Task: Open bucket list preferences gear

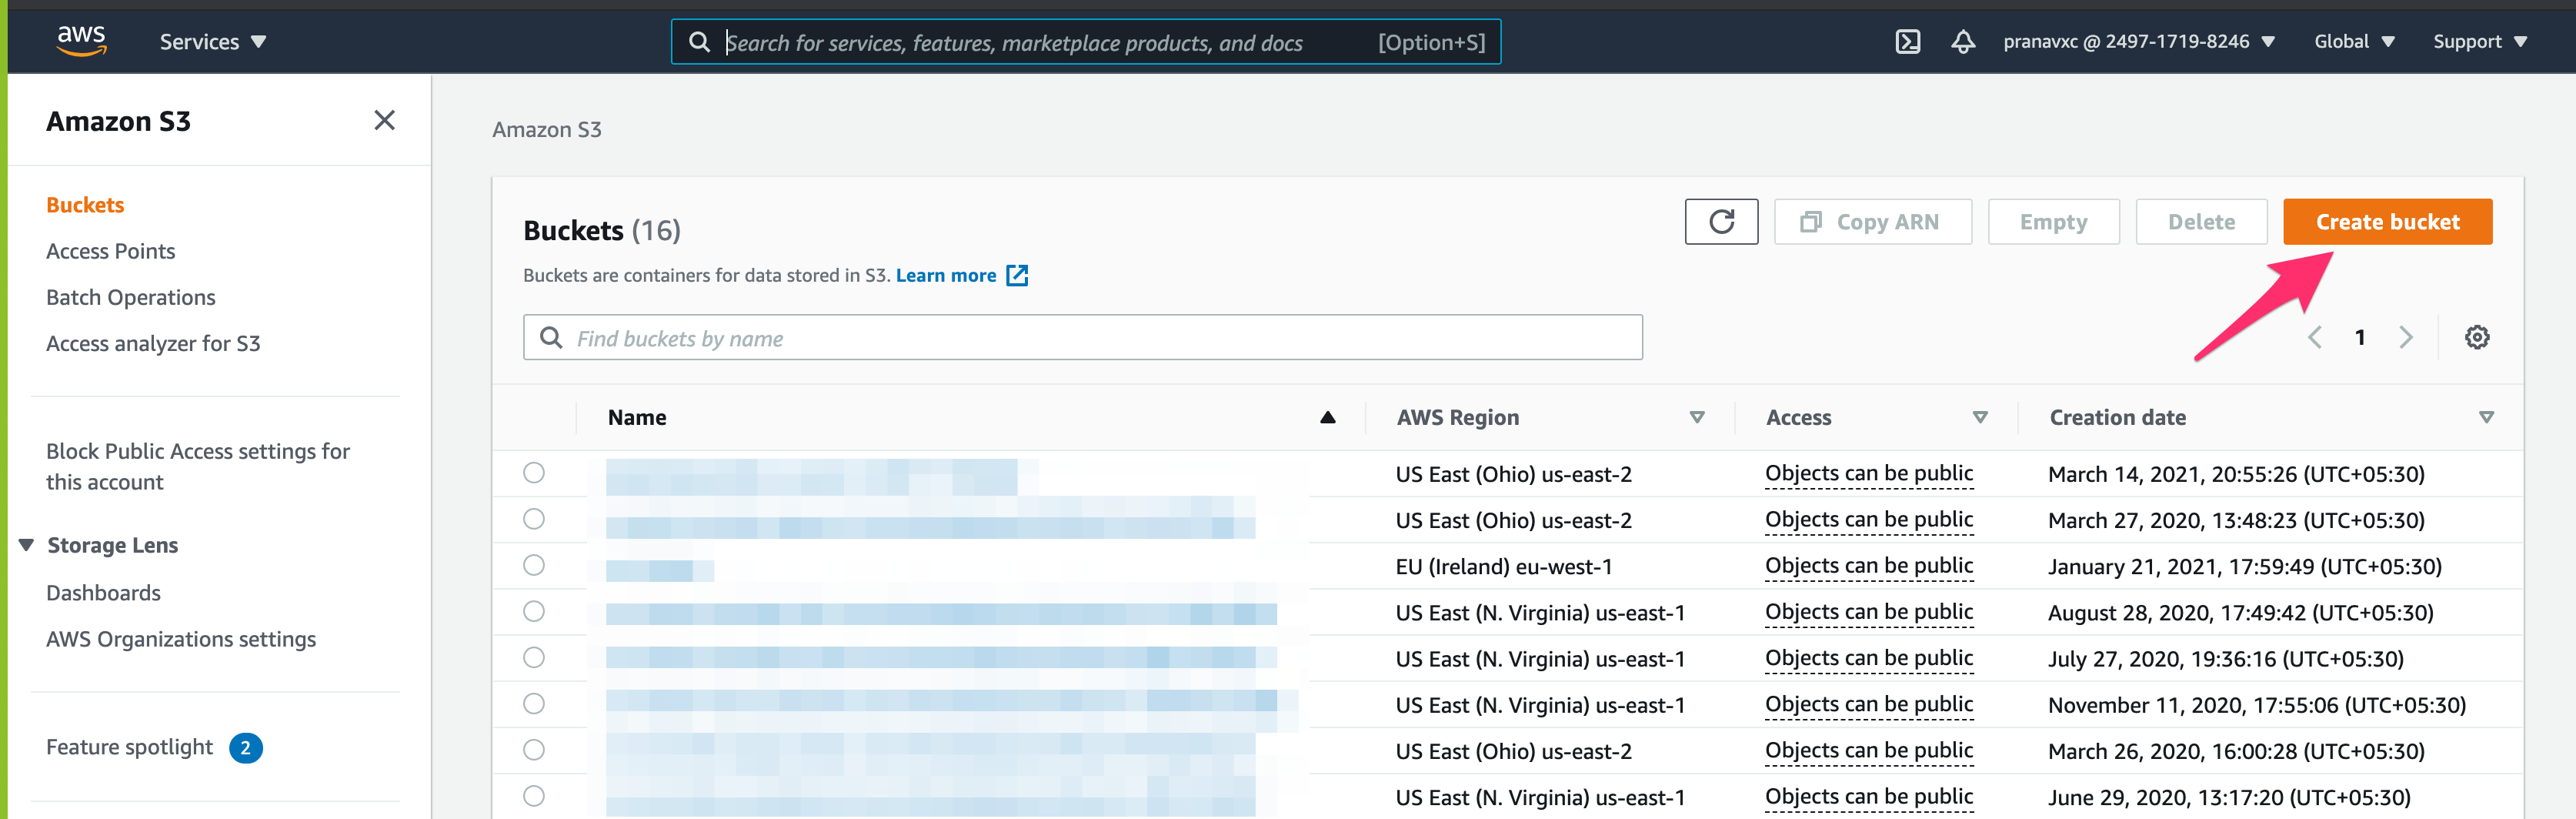Action: pyautogui.click(x=2476, y=337)
